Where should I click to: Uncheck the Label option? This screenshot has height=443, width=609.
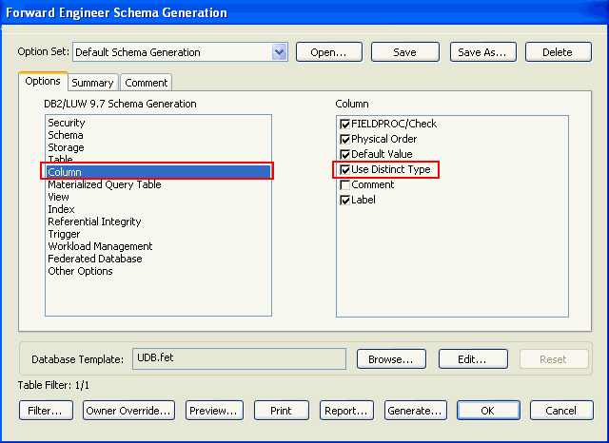344,201
